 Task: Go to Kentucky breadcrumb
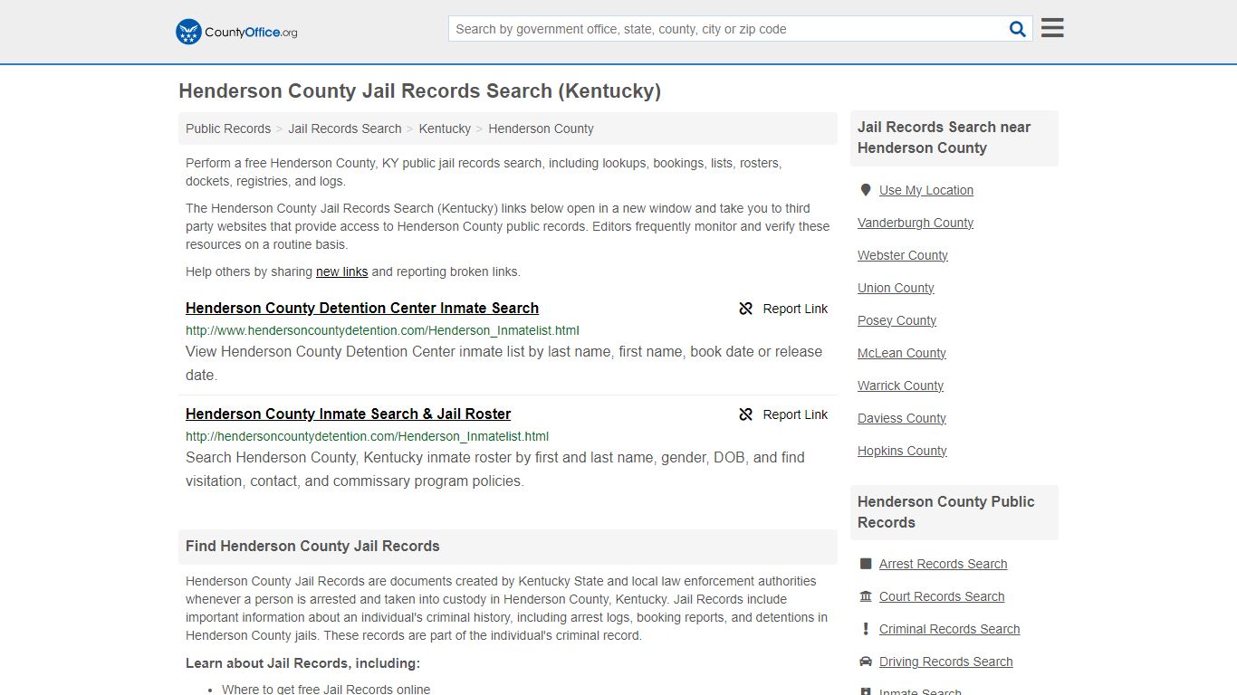tap(445, 129)
